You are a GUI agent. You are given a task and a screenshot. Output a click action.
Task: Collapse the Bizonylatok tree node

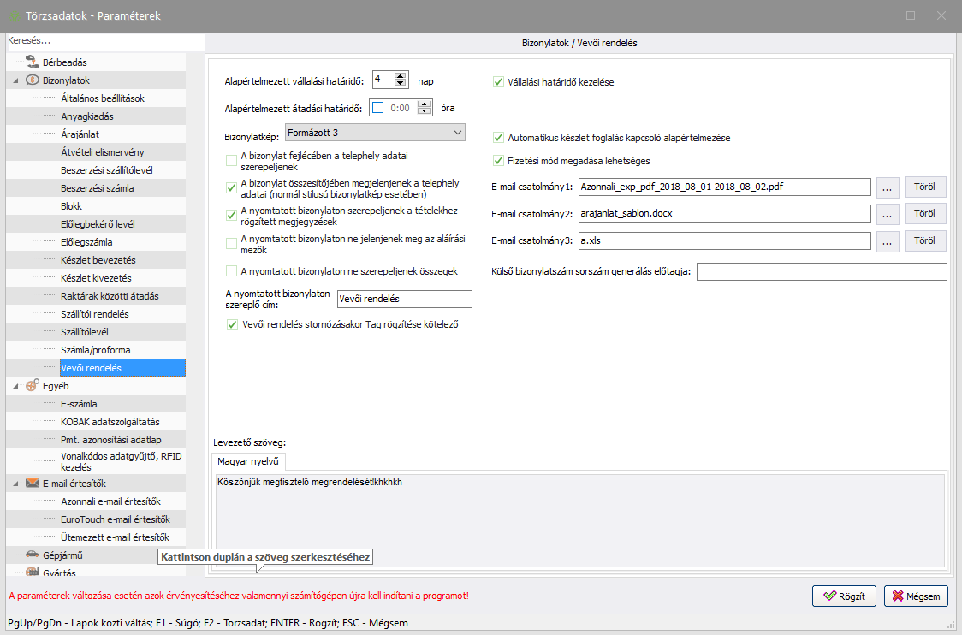click(15, 80)
